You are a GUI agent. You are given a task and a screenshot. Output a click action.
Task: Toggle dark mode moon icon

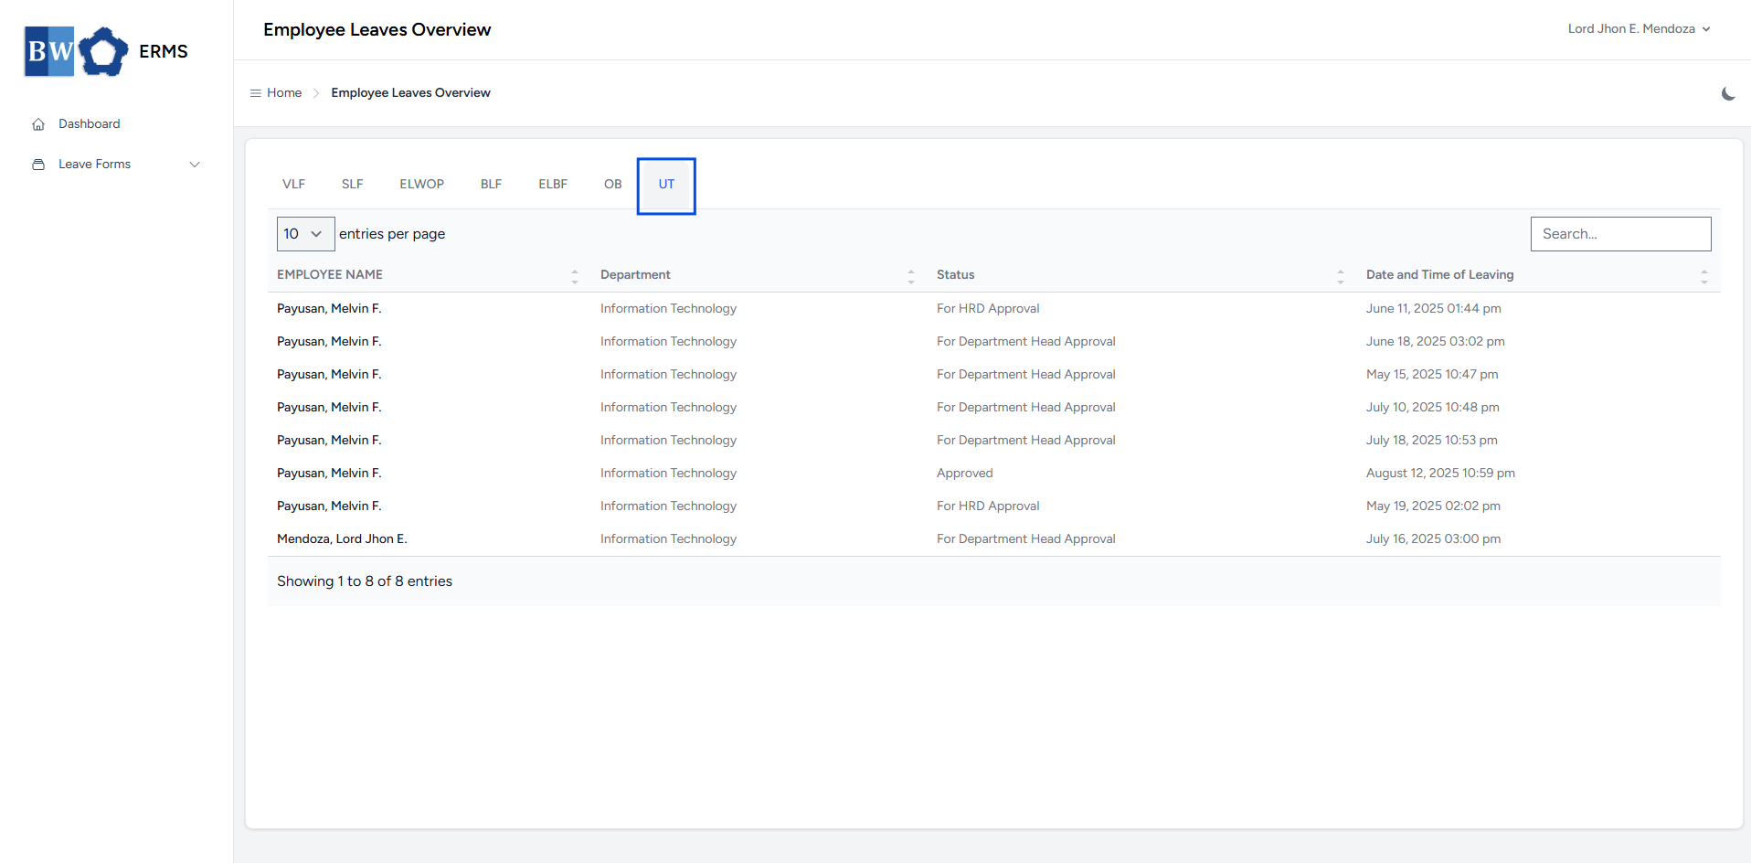(x=1728, y=93)
